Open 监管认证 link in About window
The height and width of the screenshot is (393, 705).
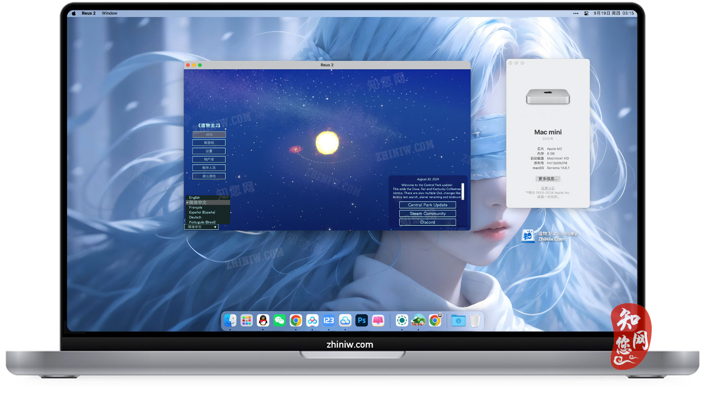(548, 188)
